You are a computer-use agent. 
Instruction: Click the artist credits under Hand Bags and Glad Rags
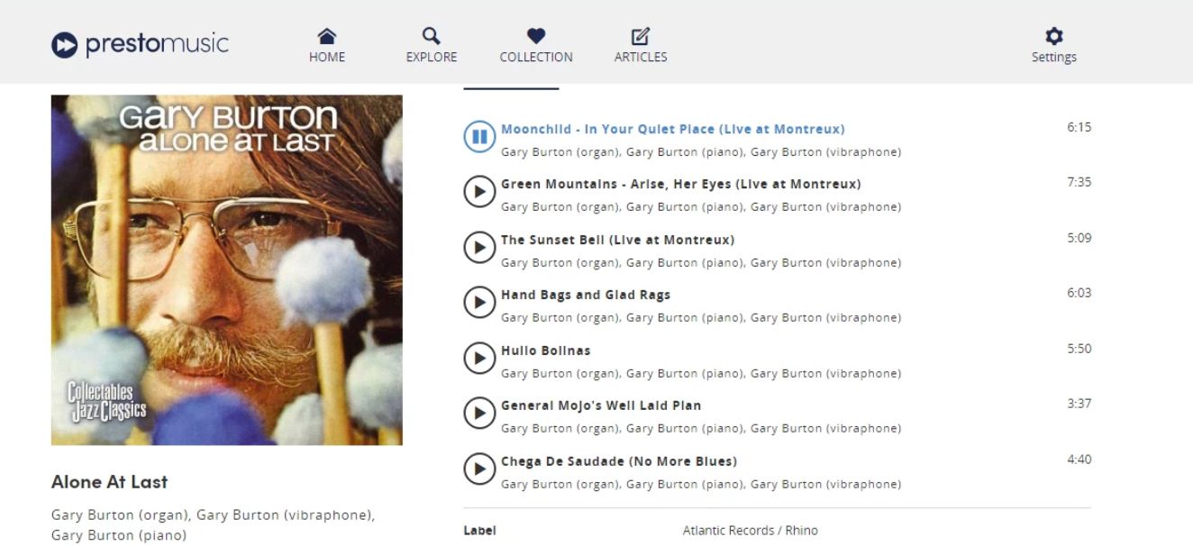[x=701, y=318]
